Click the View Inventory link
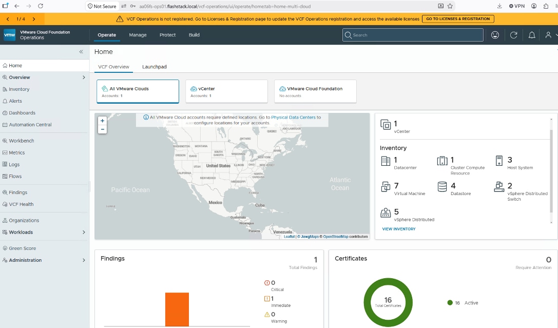Screen dimensions: 558x328 coord(398,229)
